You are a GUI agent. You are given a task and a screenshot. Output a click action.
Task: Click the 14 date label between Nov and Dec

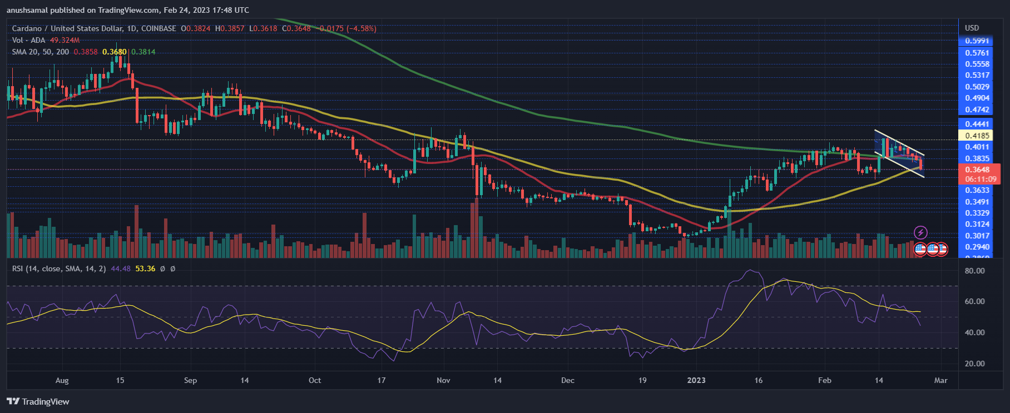pyautogui.click(x=498, y=380)
